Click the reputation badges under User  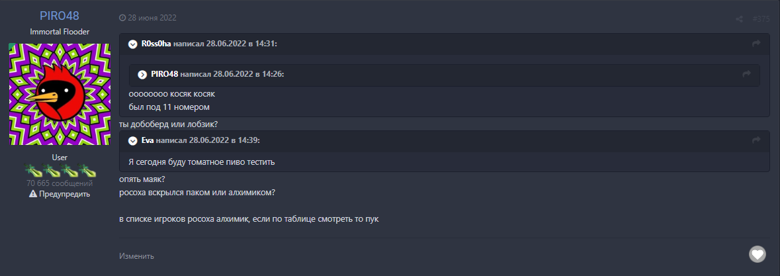[60, 171]
